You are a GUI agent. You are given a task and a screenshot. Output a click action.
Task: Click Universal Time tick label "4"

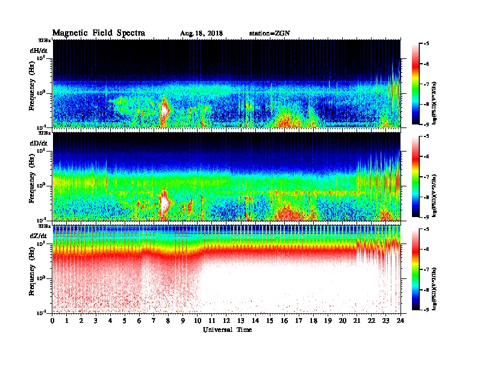(110, 320)
